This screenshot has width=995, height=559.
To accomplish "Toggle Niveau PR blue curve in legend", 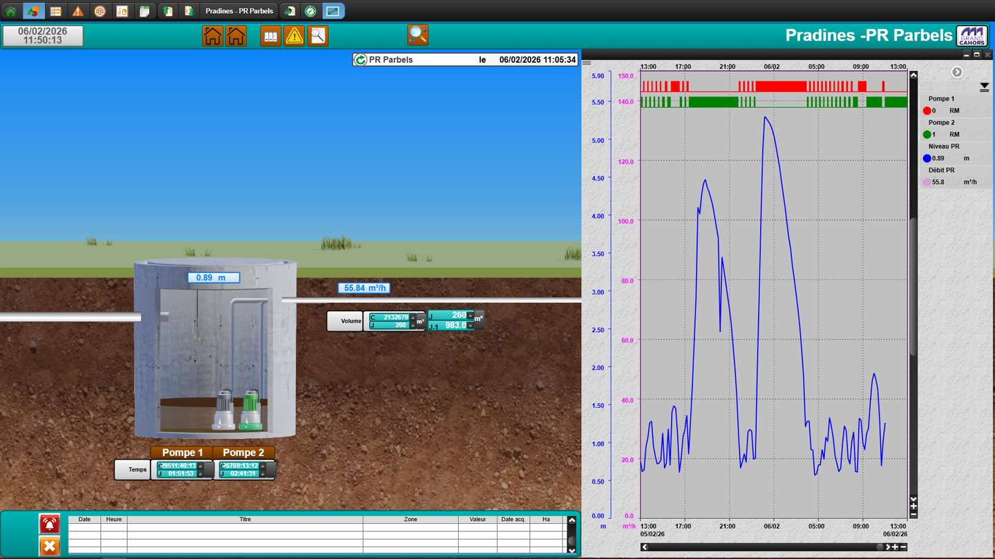I will (927, 158).
